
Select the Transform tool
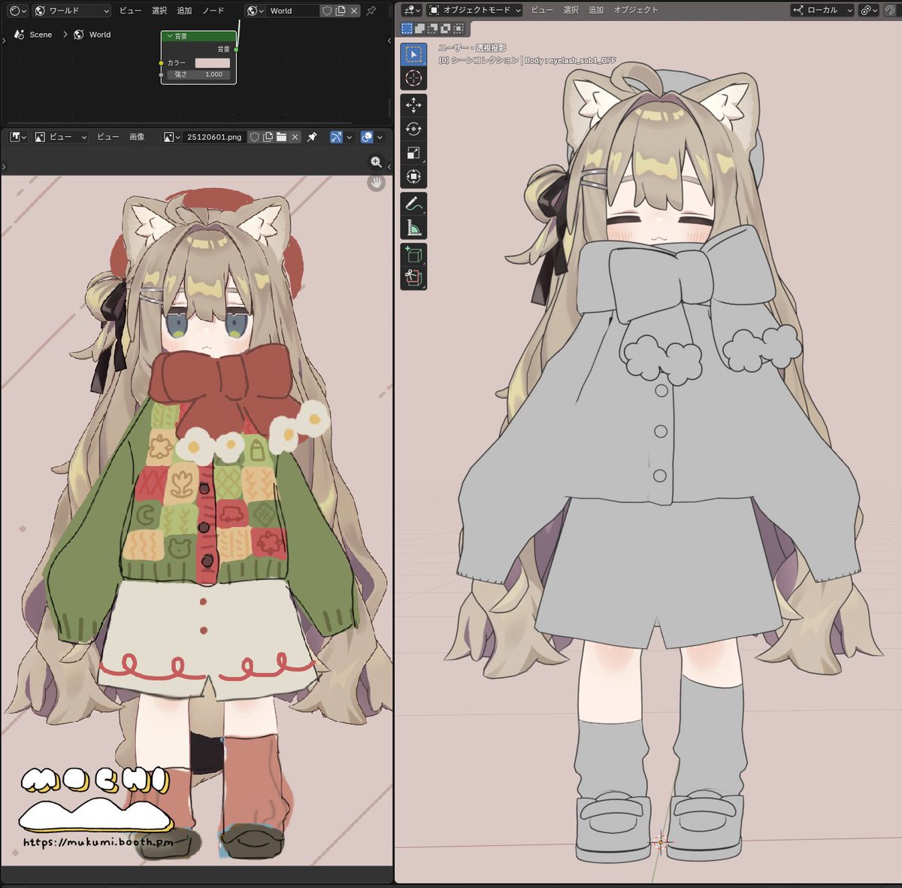pos(413,177)
